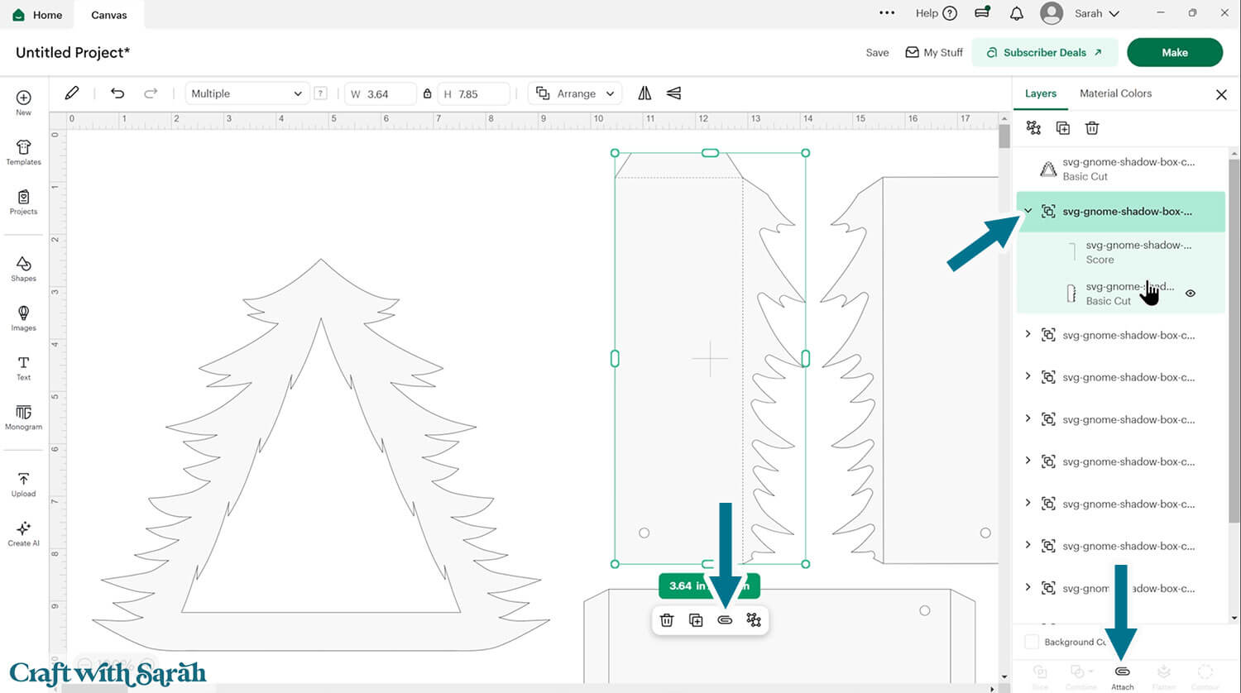The height and width of the screenshot is (693, 1241).
Task: Open the Monogram tool
Action: [23, 417]
